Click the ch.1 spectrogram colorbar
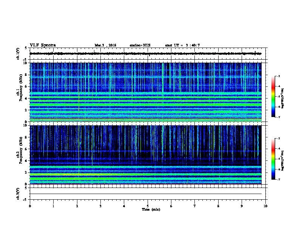299x231 pixels. 273,97
